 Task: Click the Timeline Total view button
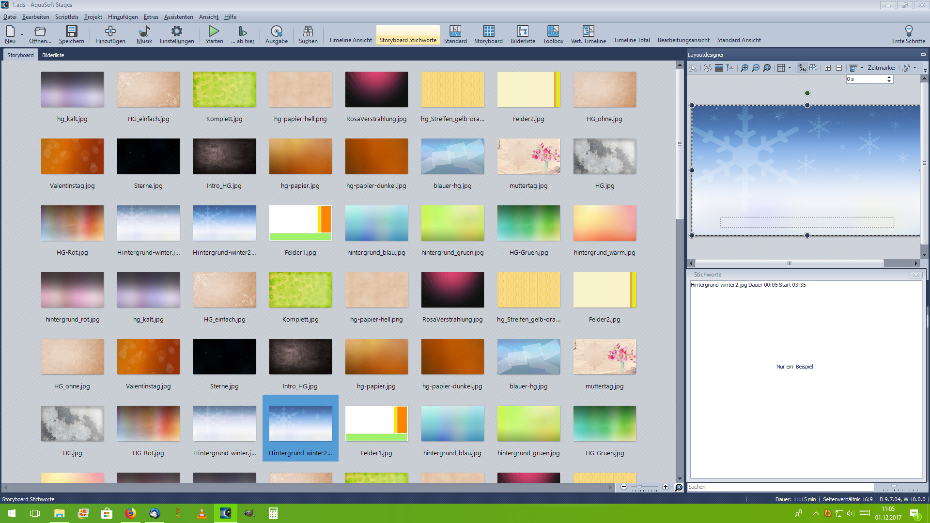click(x=632, y=40)
